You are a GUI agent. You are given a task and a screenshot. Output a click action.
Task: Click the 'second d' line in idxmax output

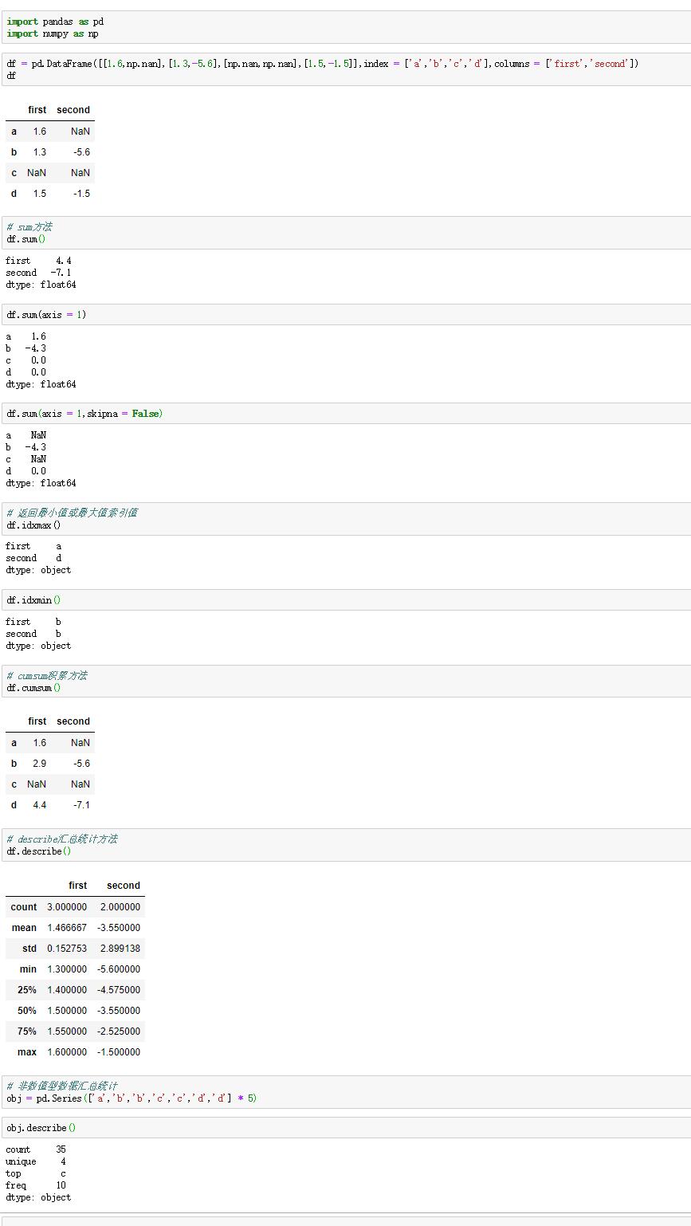(33, 558)
